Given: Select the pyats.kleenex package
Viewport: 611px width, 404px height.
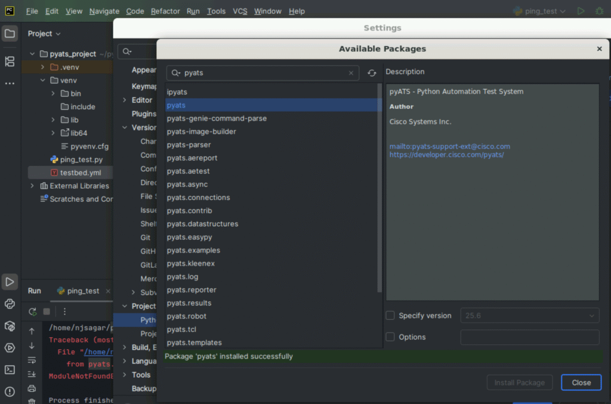Looking at the screenshot, I should 272,263.
